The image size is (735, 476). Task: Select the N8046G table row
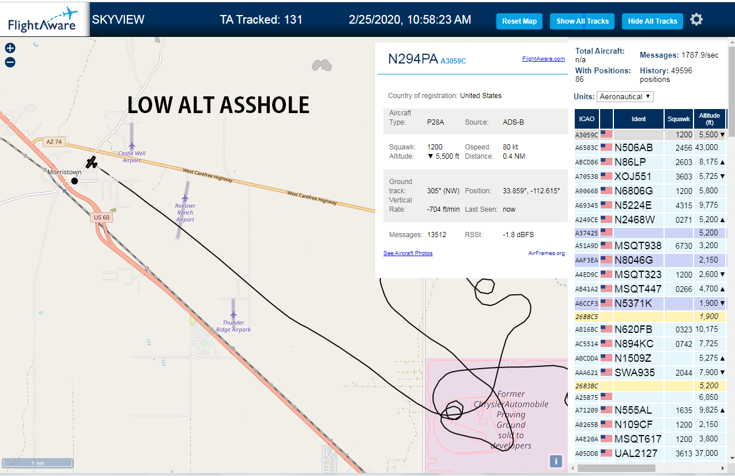click(x=650, y=260)
